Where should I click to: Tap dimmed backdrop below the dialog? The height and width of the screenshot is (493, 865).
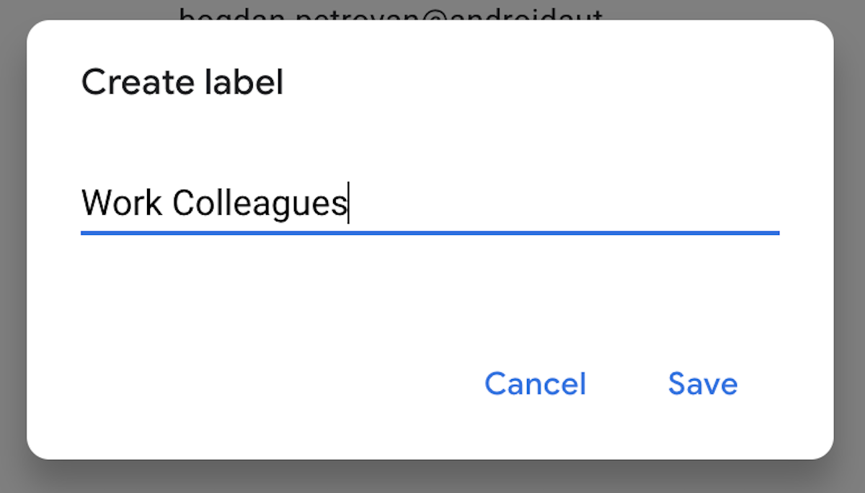coord(432,477)
